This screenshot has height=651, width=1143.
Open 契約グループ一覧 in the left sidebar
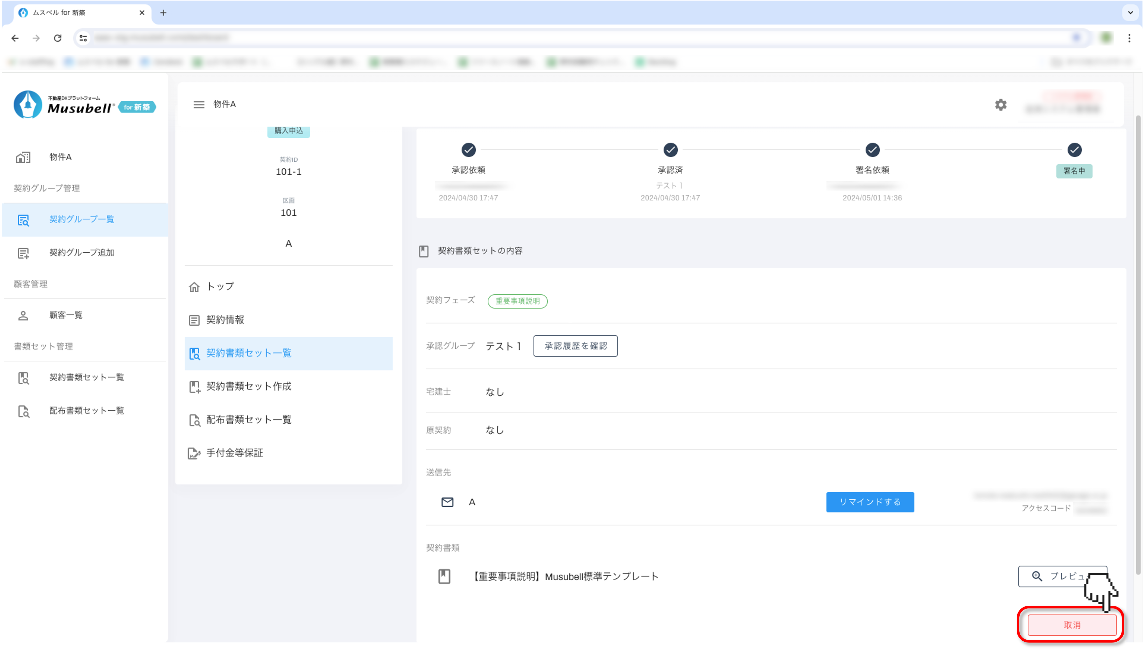[82, 219]
